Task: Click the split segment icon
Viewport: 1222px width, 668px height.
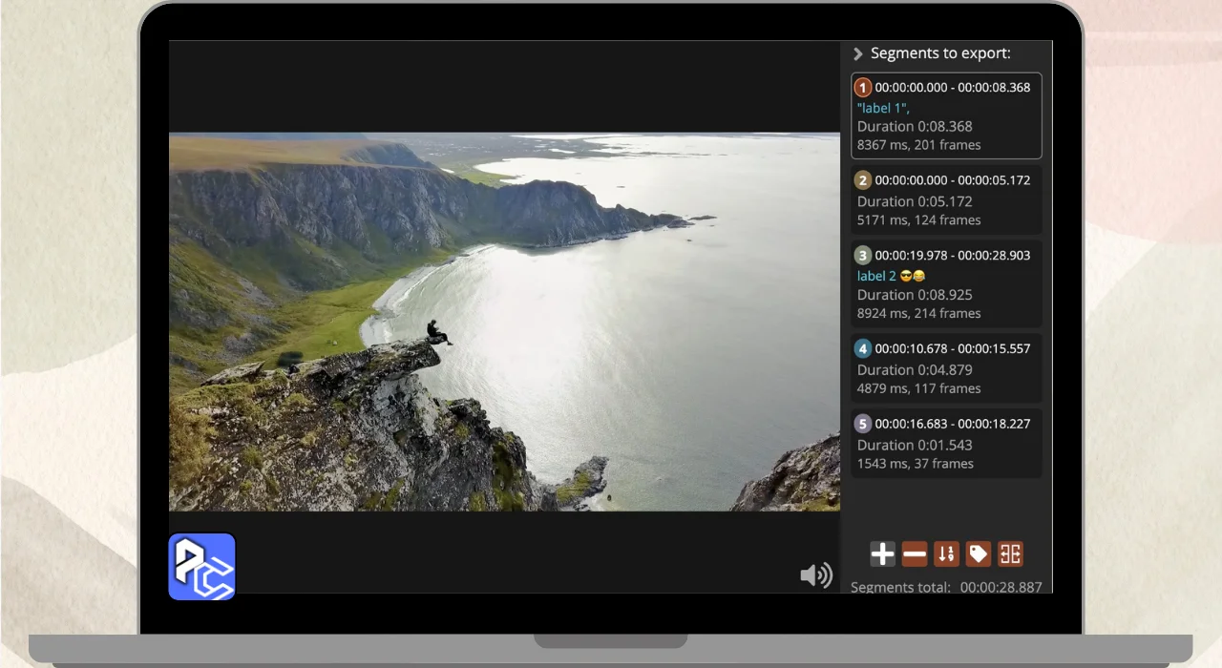Action: pos(1010,553)
